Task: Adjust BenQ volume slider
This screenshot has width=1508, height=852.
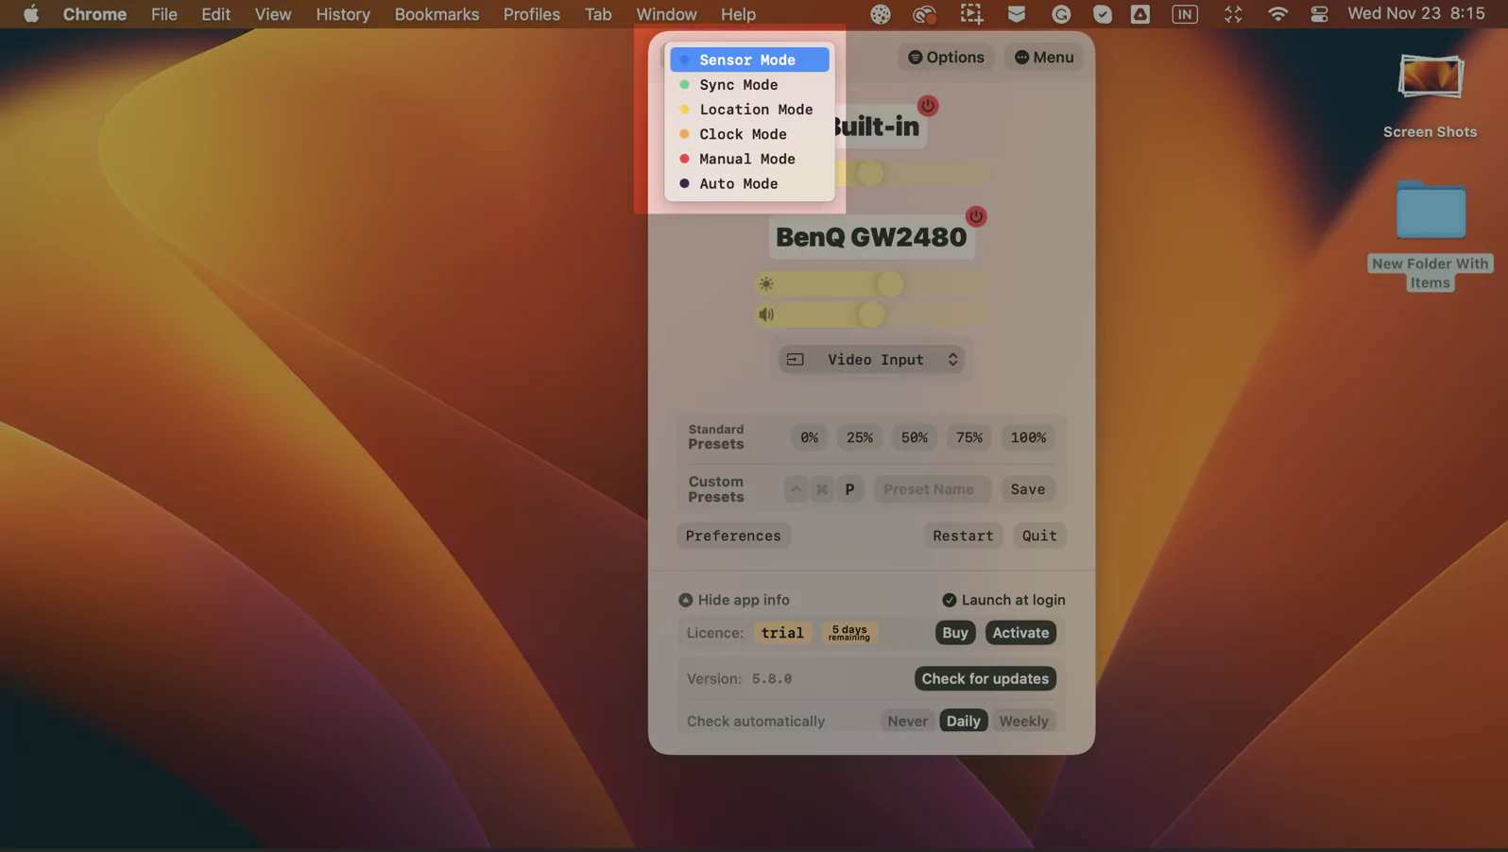Action: point(871,315)
